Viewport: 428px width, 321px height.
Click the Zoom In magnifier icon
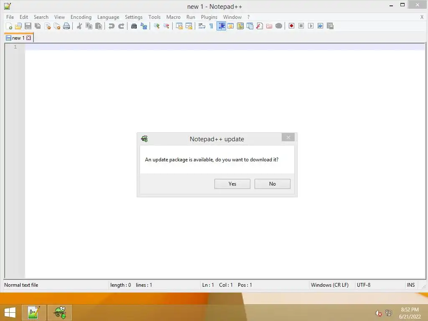click(x=156, y=26)
